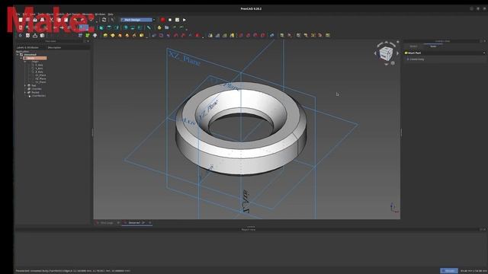Click the Measure linear icon
This screenshot has width=488, height=274.
[x=282, y=36]
